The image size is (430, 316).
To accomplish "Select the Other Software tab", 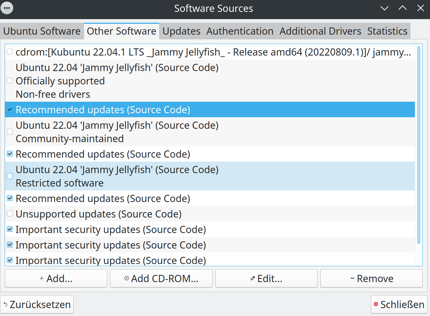I will click(x=122, y=31).
